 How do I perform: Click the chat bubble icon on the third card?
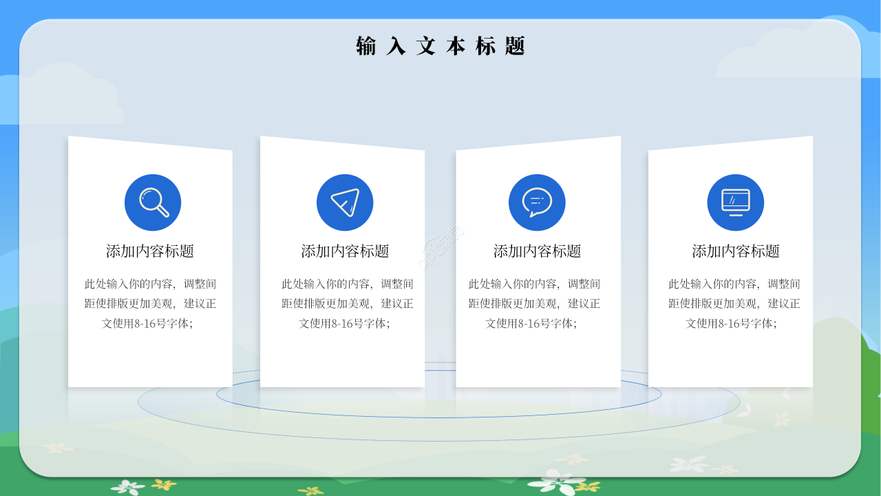(538, 202)
